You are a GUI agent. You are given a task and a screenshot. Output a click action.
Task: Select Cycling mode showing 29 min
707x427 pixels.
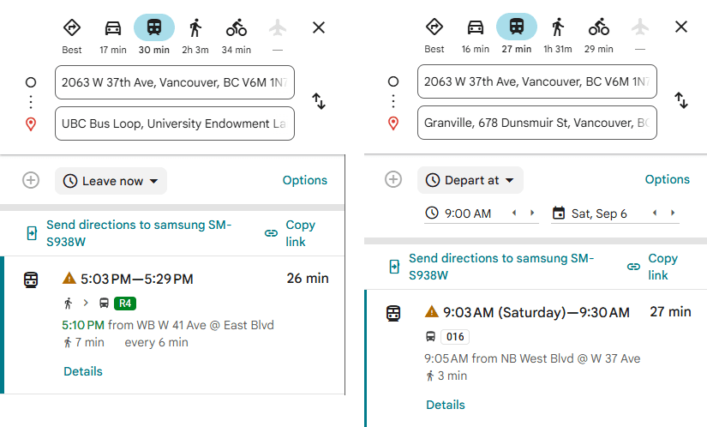(x=599, y=35)
